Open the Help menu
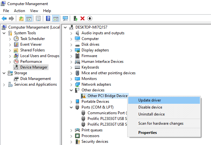The height and width of the screenshot is (145, 211). 47,11
